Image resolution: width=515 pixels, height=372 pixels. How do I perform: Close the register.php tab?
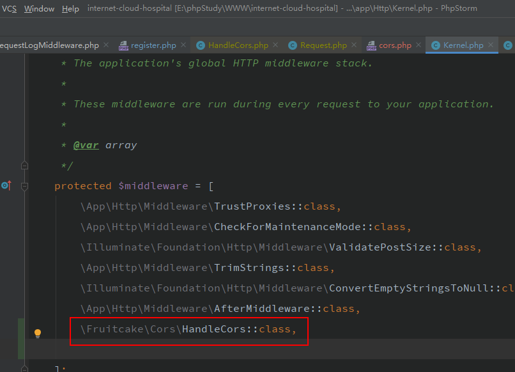click(183, 45)
